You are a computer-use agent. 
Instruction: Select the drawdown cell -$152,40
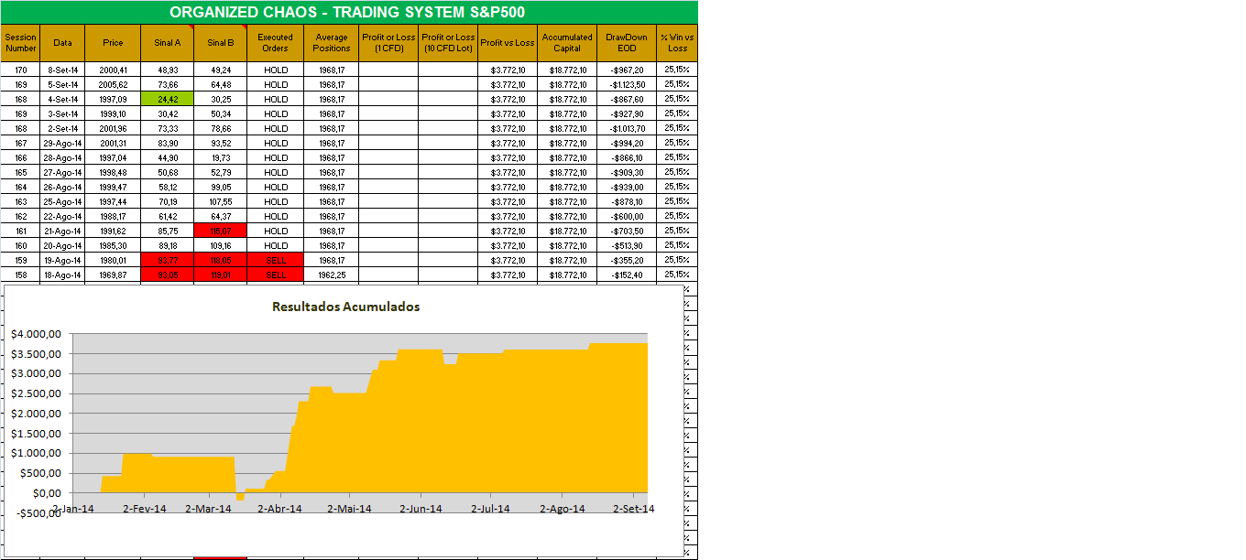[627, 275]
